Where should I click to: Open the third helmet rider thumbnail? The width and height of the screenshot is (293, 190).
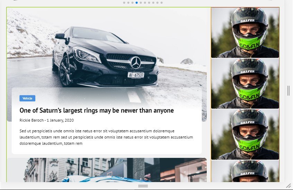(x=245, y=134)
